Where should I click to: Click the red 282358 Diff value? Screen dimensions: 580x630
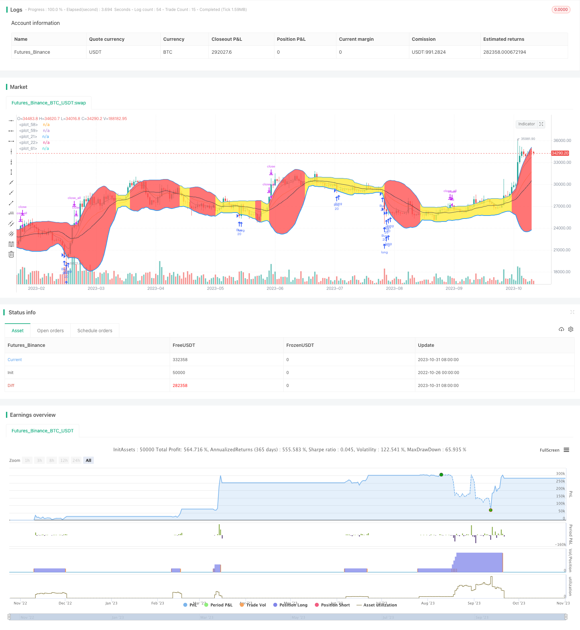(180, 385)
